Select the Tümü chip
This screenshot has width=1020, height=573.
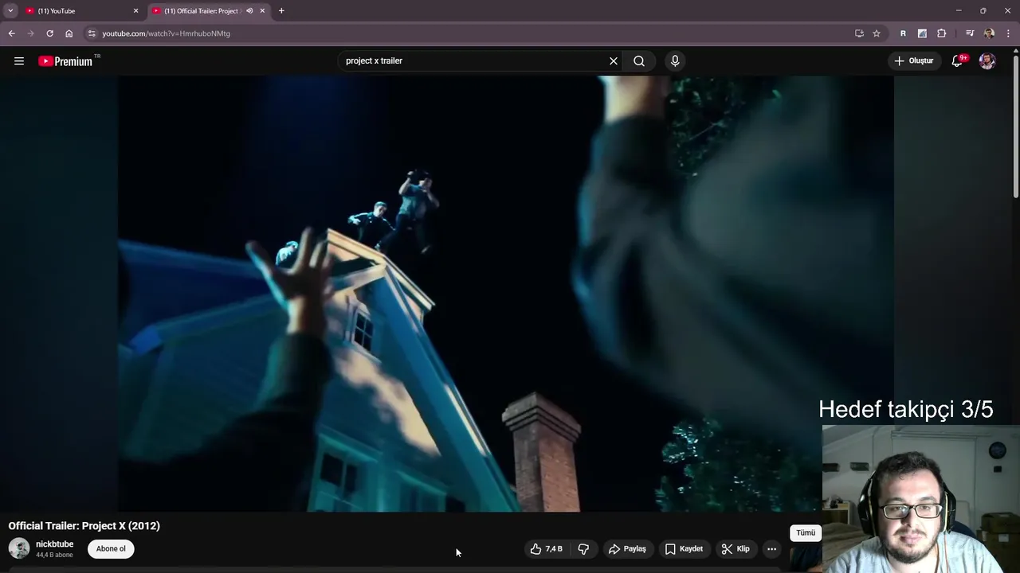click(x=806, y=533)
